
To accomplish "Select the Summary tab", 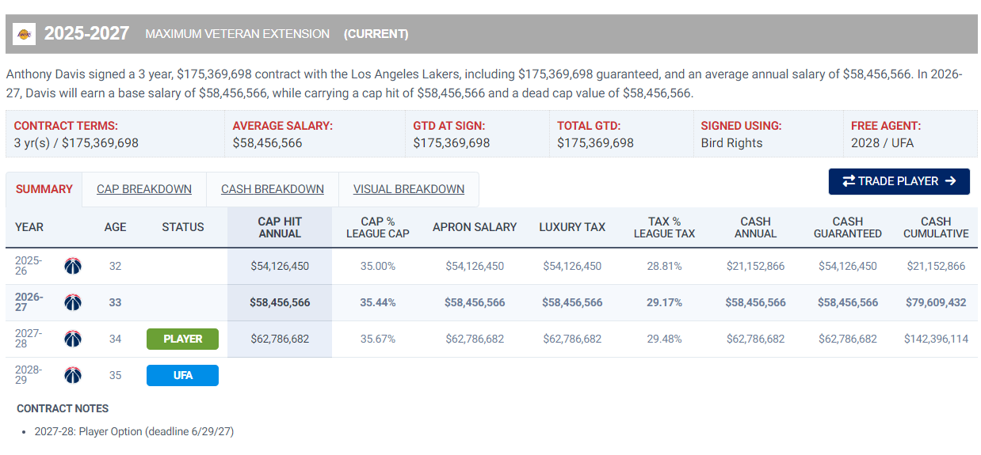I will (44, 189).
